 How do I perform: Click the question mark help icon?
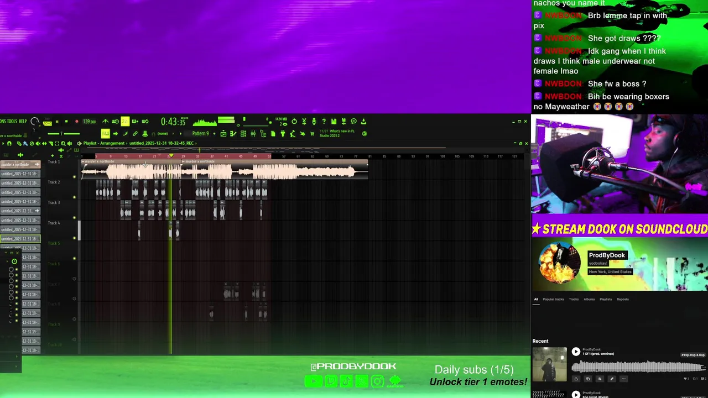[324, 122]
